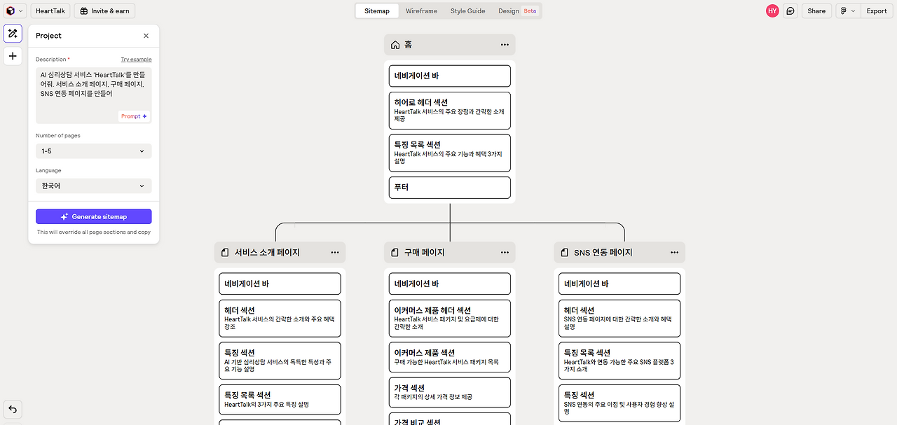Click the gift icon in Invite & earn

pos(84,11)
